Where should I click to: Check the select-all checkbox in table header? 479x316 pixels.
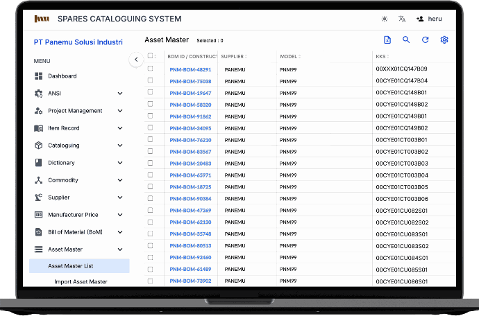pyautogui.click(x=150, y=56)
